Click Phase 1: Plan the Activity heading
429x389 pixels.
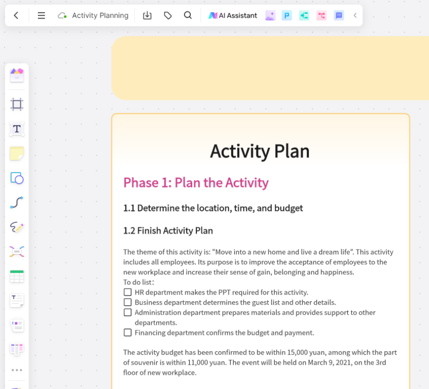tap(196, 182)
